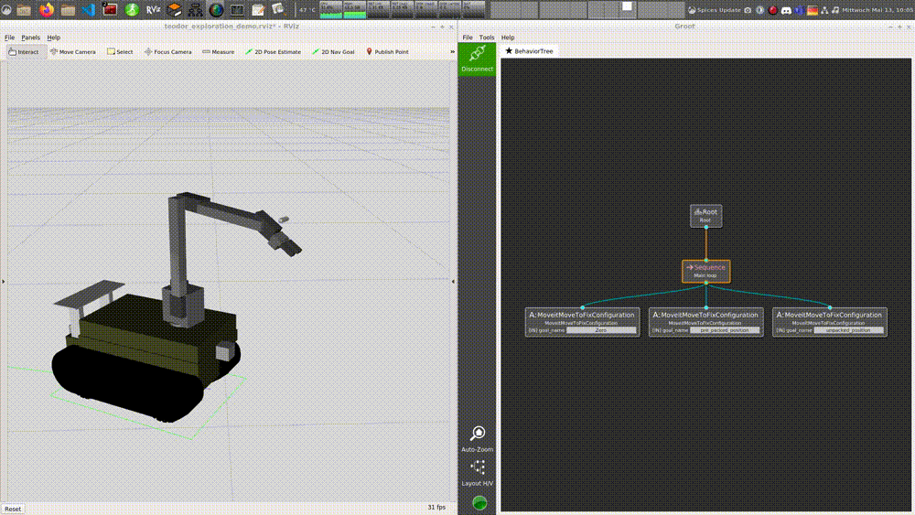Activate the 2D Pose Estimate tool

tap(273, 52)
